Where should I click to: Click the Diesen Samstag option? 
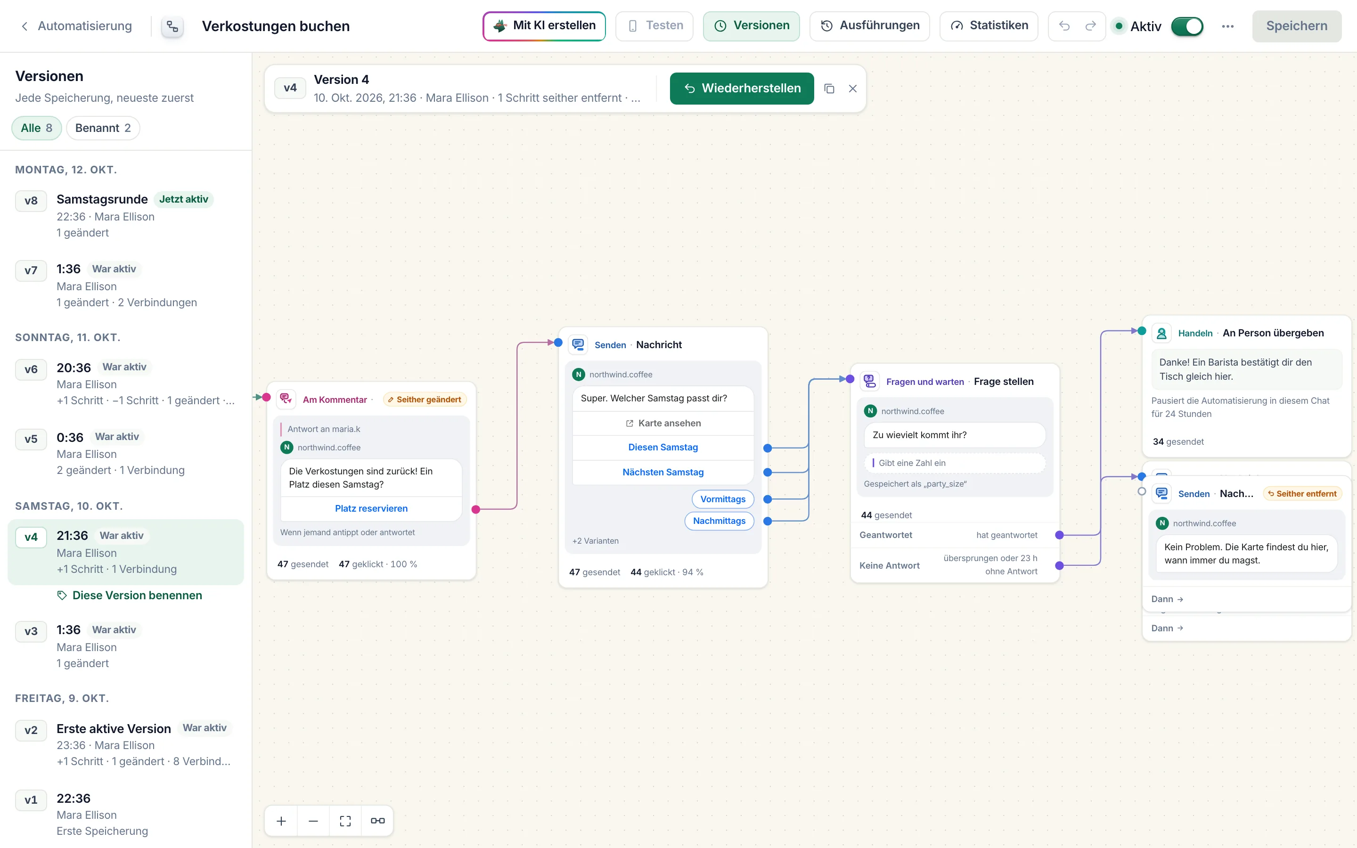coord(663,447)
